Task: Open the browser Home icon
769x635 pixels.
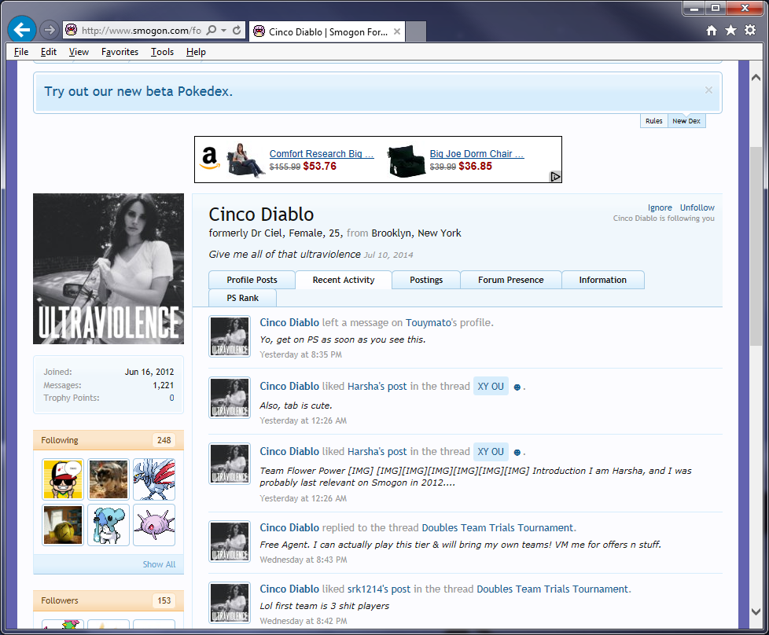Action: pyautogui.click(x=712, y=31)
